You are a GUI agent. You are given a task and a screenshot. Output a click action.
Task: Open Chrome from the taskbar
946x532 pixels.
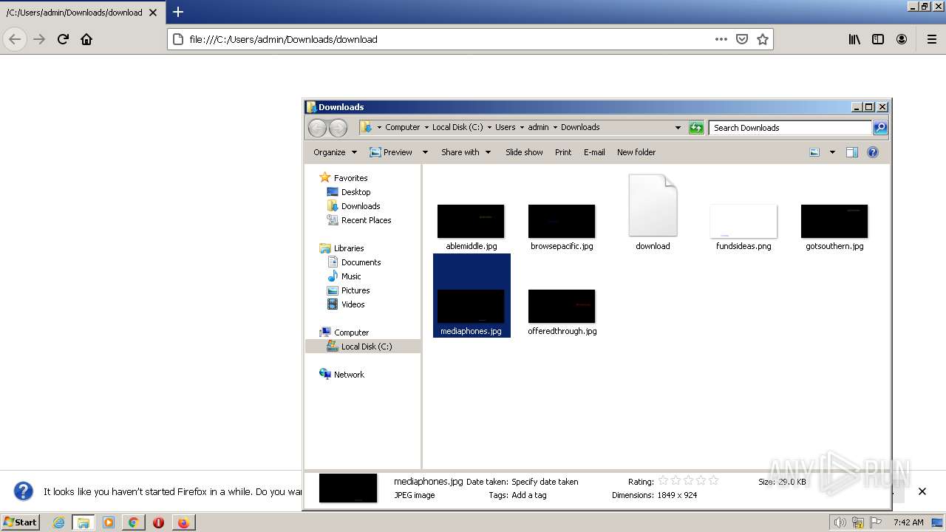(133, 522)
